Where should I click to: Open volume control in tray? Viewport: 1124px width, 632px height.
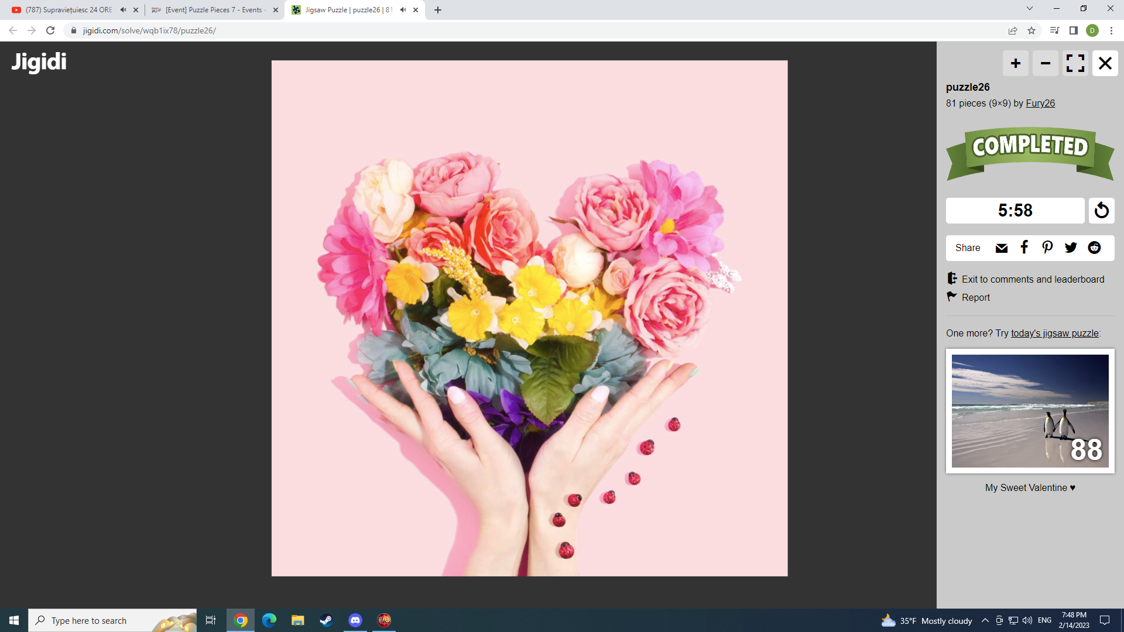(1027, 620)
